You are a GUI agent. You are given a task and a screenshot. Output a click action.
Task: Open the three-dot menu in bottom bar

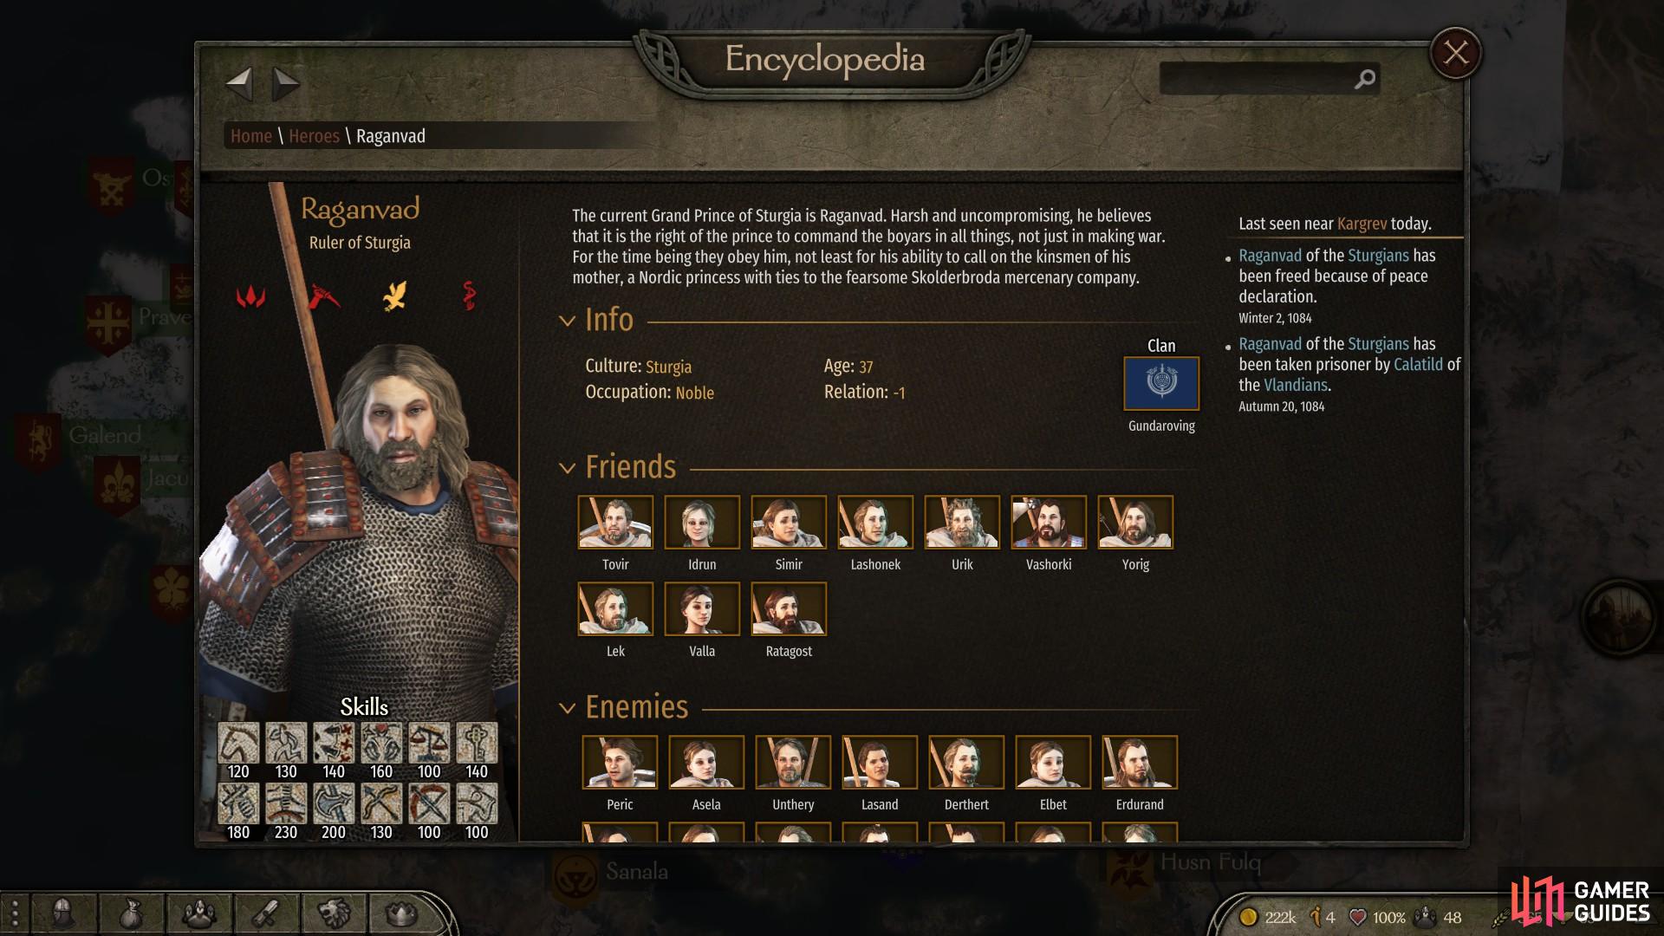15,913
